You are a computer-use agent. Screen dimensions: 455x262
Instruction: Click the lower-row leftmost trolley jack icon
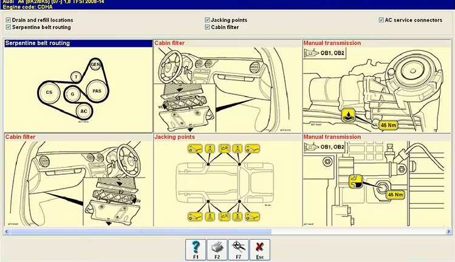coord(195,217)
